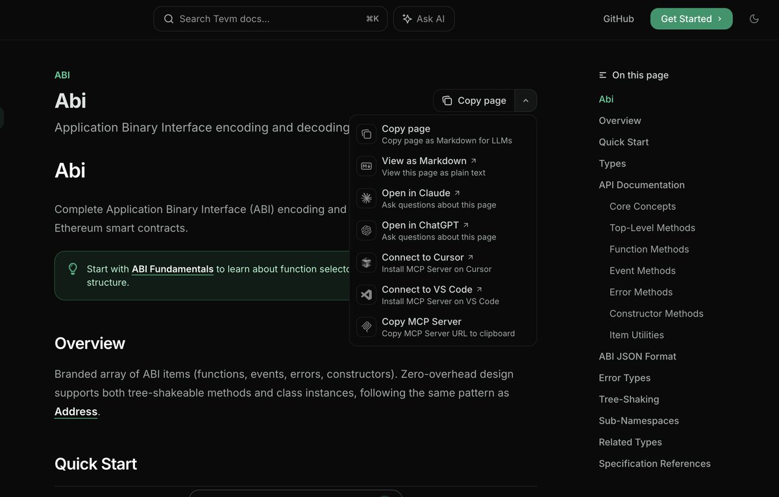Screen dimensions: 779x497
Task: Jump to Tree-Shaking in the outline
Action: [x=628, y=399]
